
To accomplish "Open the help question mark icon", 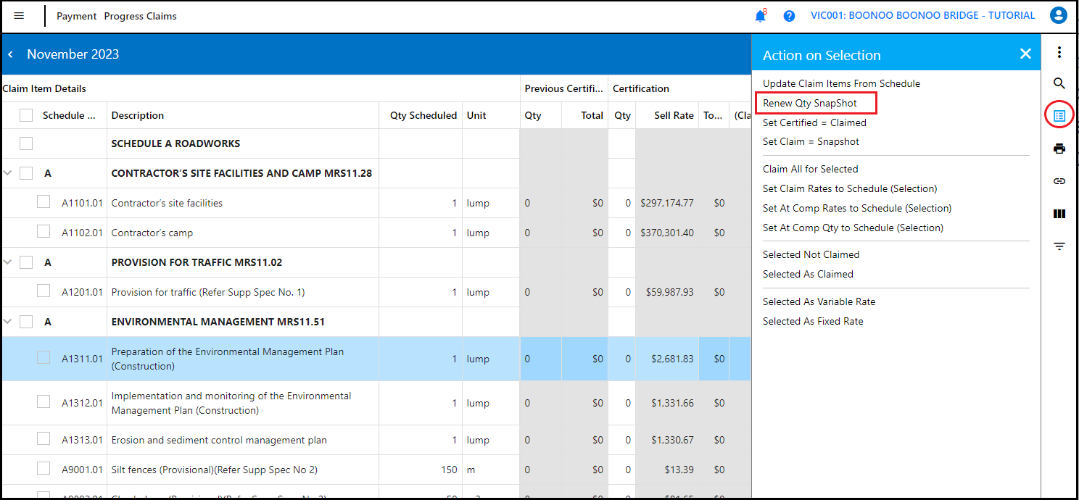I will pyautogui.click(x=790, y=16).
